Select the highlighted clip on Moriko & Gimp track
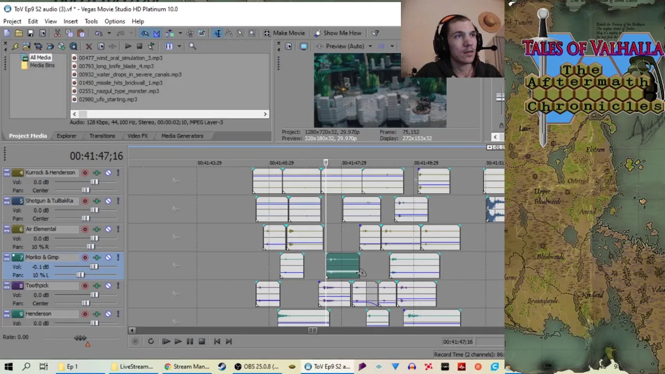 click(x=342, y=265)
